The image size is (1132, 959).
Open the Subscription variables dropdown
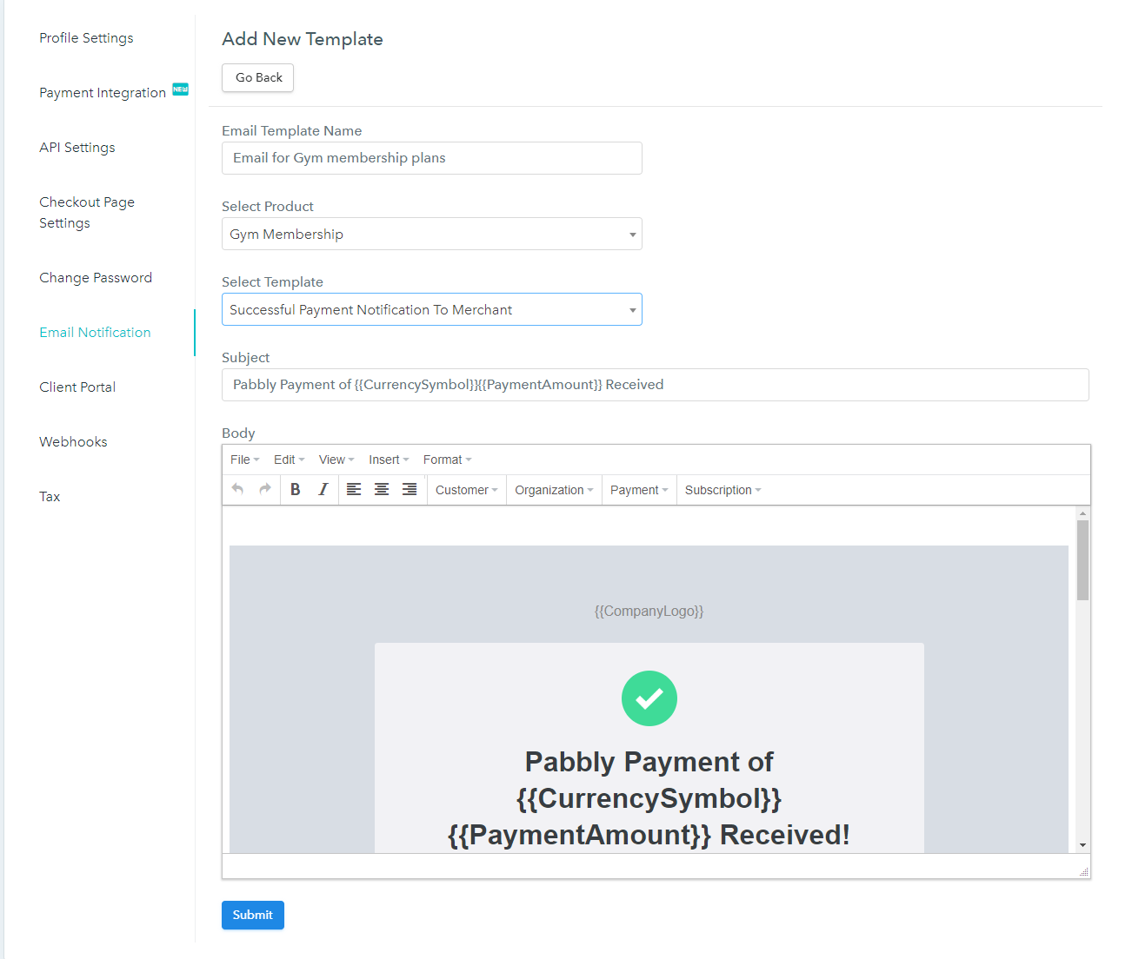[722, 490]
